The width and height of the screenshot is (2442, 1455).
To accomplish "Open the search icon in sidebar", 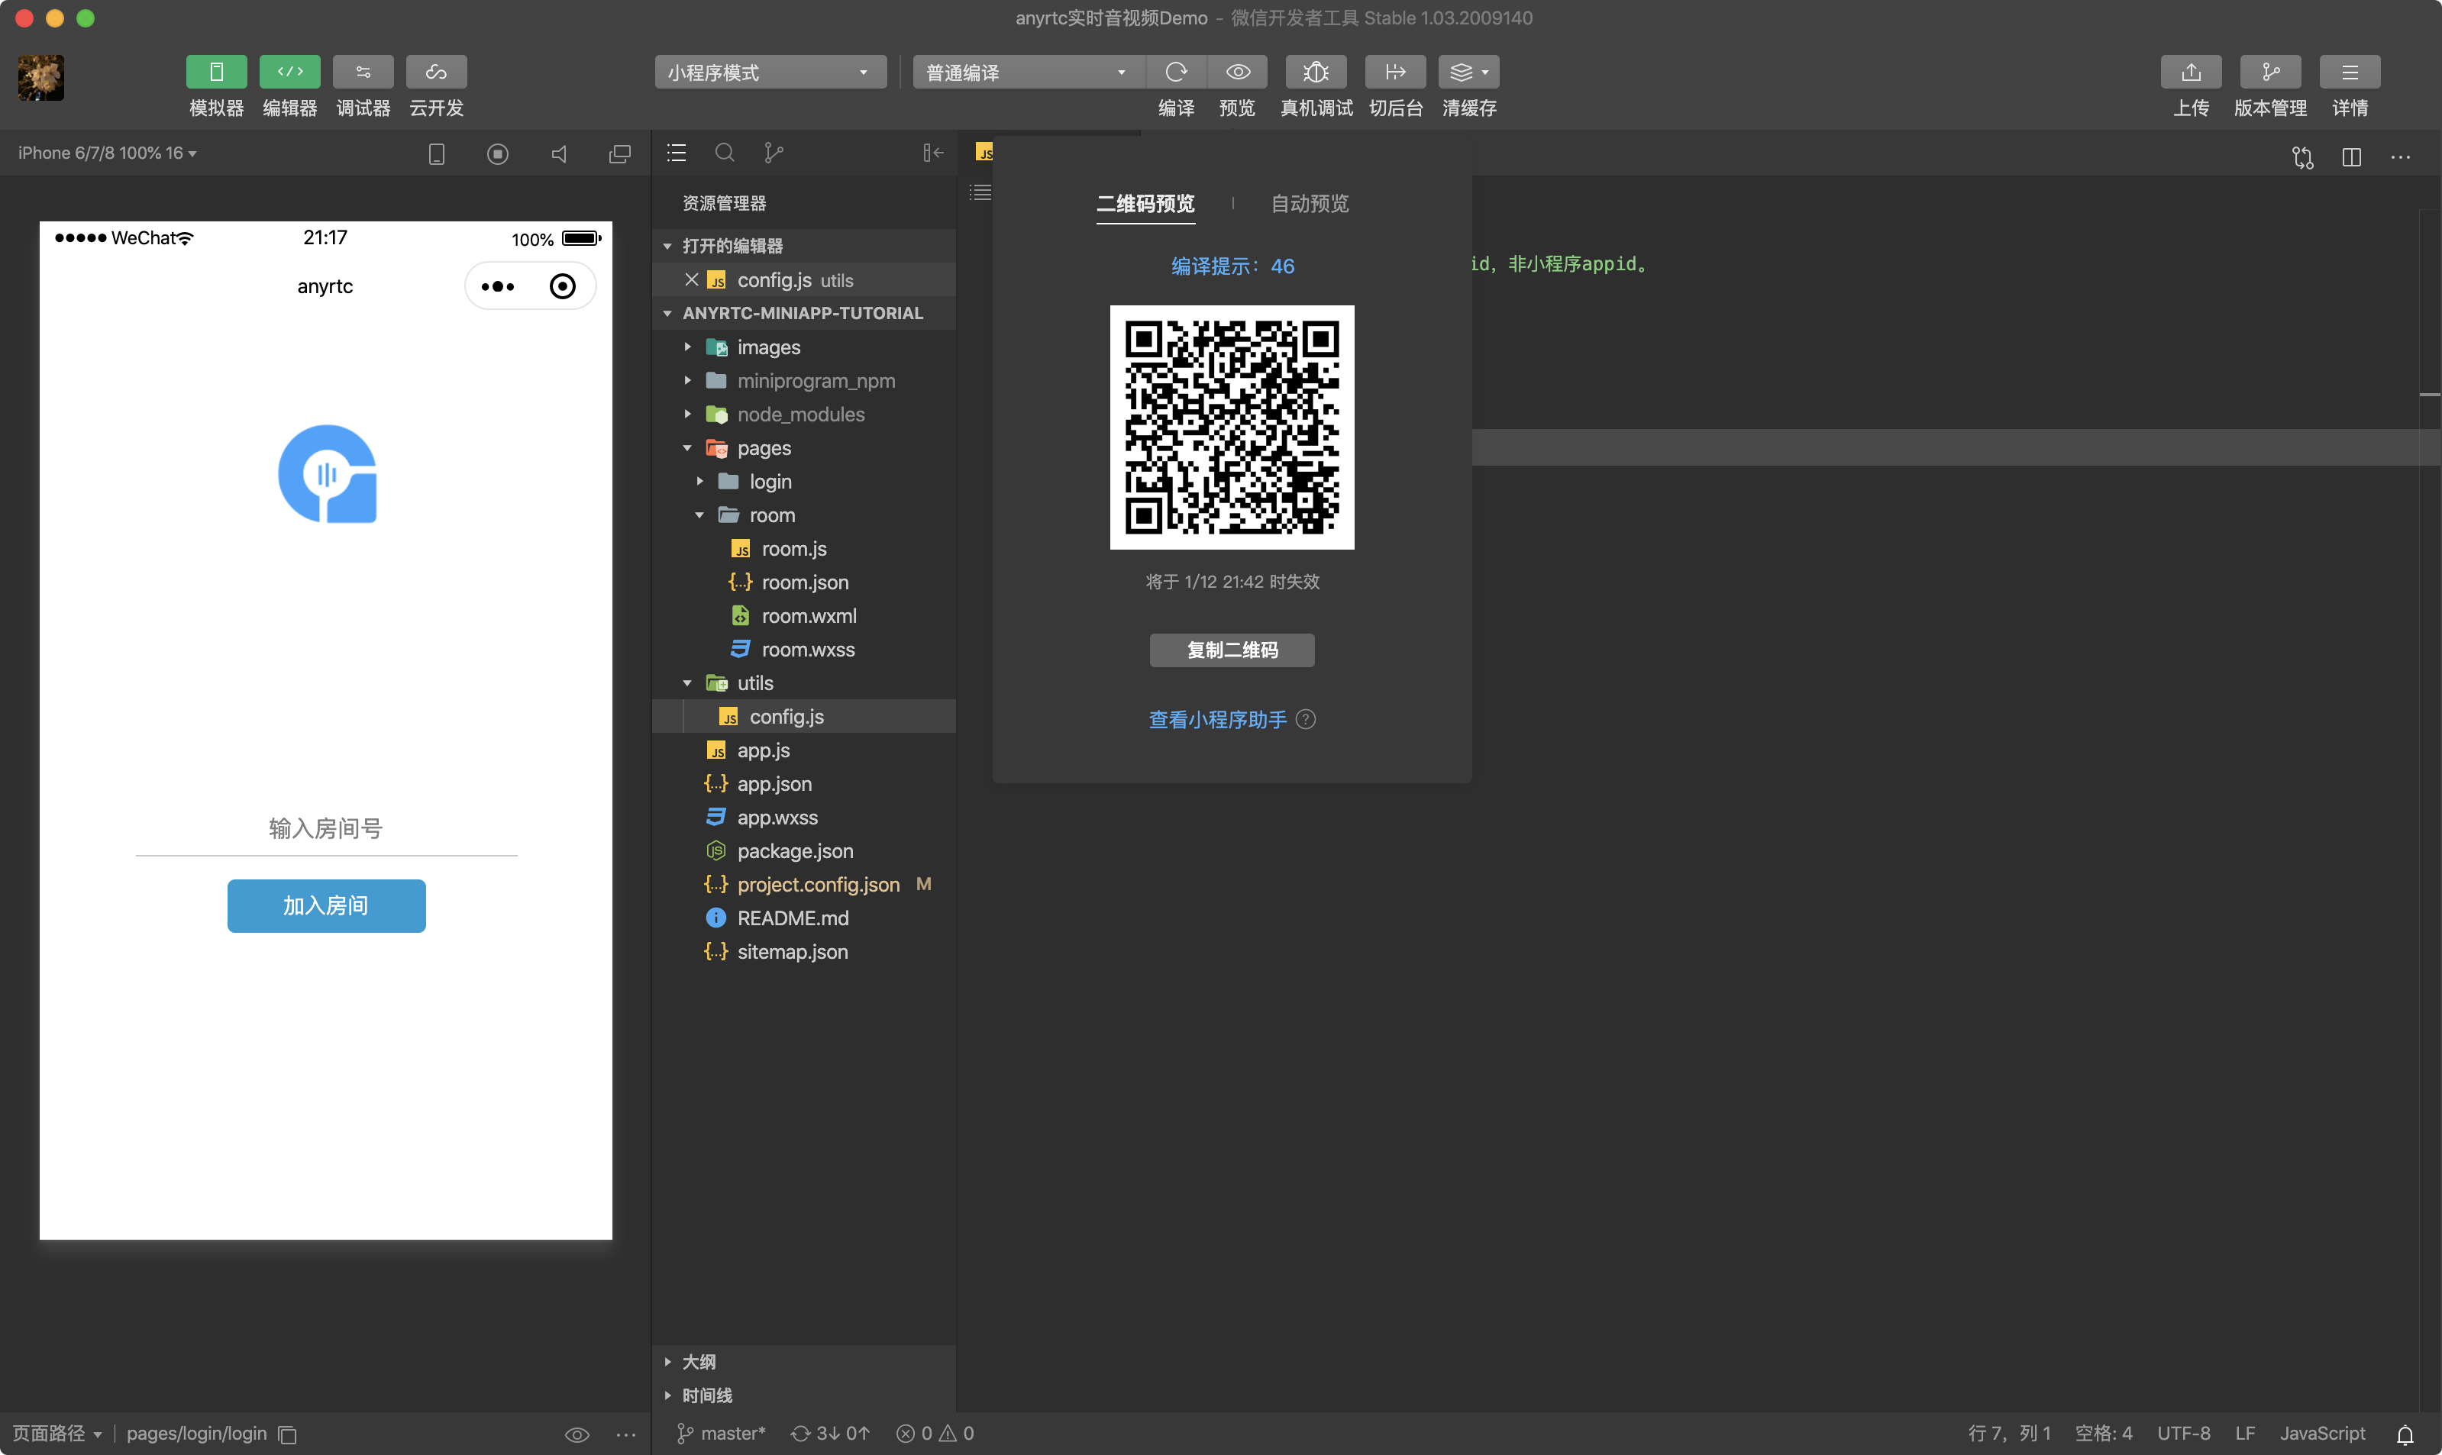I will click(725, 153).
